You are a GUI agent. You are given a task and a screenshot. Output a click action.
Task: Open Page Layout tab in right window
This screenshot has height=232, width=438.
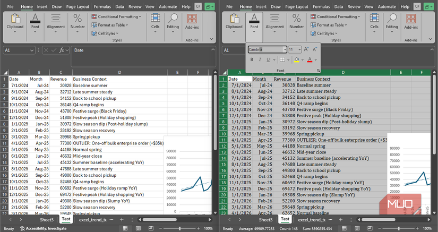(x=297, y=6)
